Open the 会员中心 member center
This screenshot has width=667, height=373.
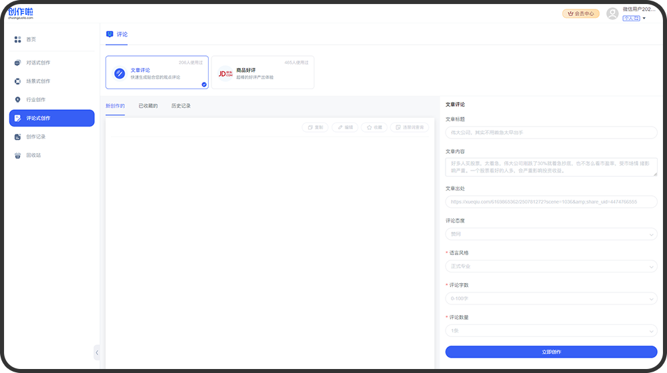(x=580, y=13)
